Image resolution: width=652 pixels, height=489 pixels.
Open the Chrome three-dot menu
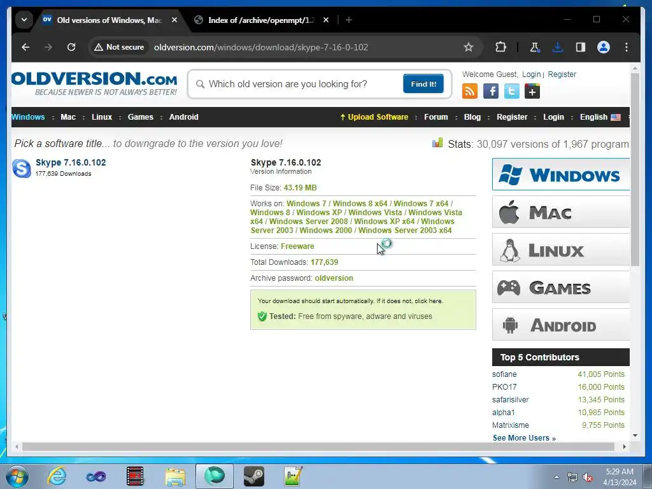click(627, 47)
